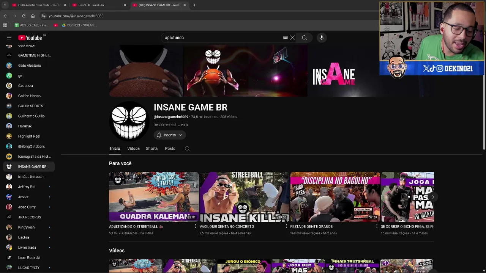This screenshot has width=486, height=273.
Task: Open video title ADULTIZANDO O STREETBALL
Action: click(x=136, y=226)
